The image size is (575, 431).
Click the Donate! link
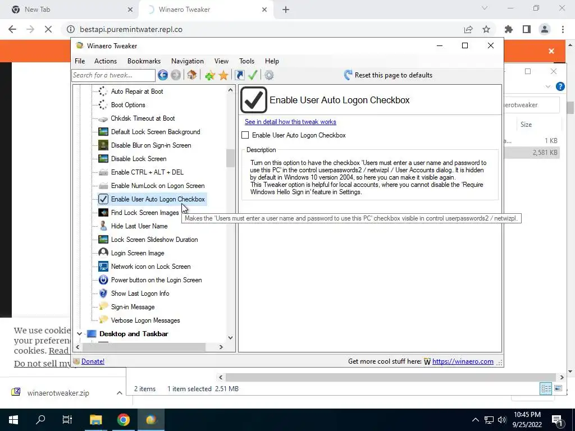pos(93,361)
